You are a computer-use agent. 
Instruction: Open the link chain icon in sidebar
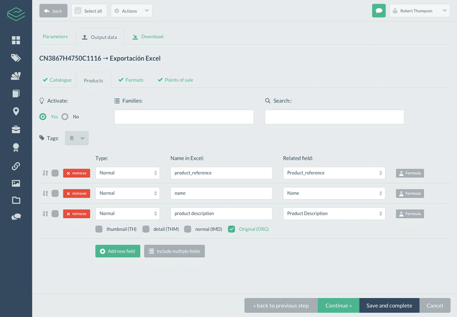[16, 166]
